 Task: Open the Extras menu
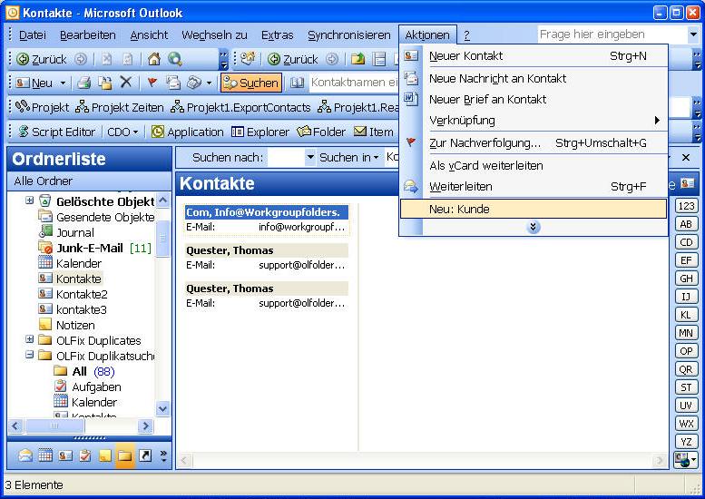pyautogui.click(x=277, y=35)
